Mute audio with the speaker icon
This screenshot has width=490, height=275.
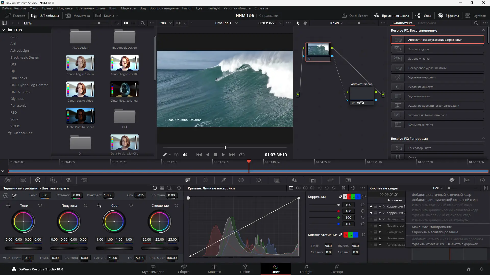click(185, 155)
